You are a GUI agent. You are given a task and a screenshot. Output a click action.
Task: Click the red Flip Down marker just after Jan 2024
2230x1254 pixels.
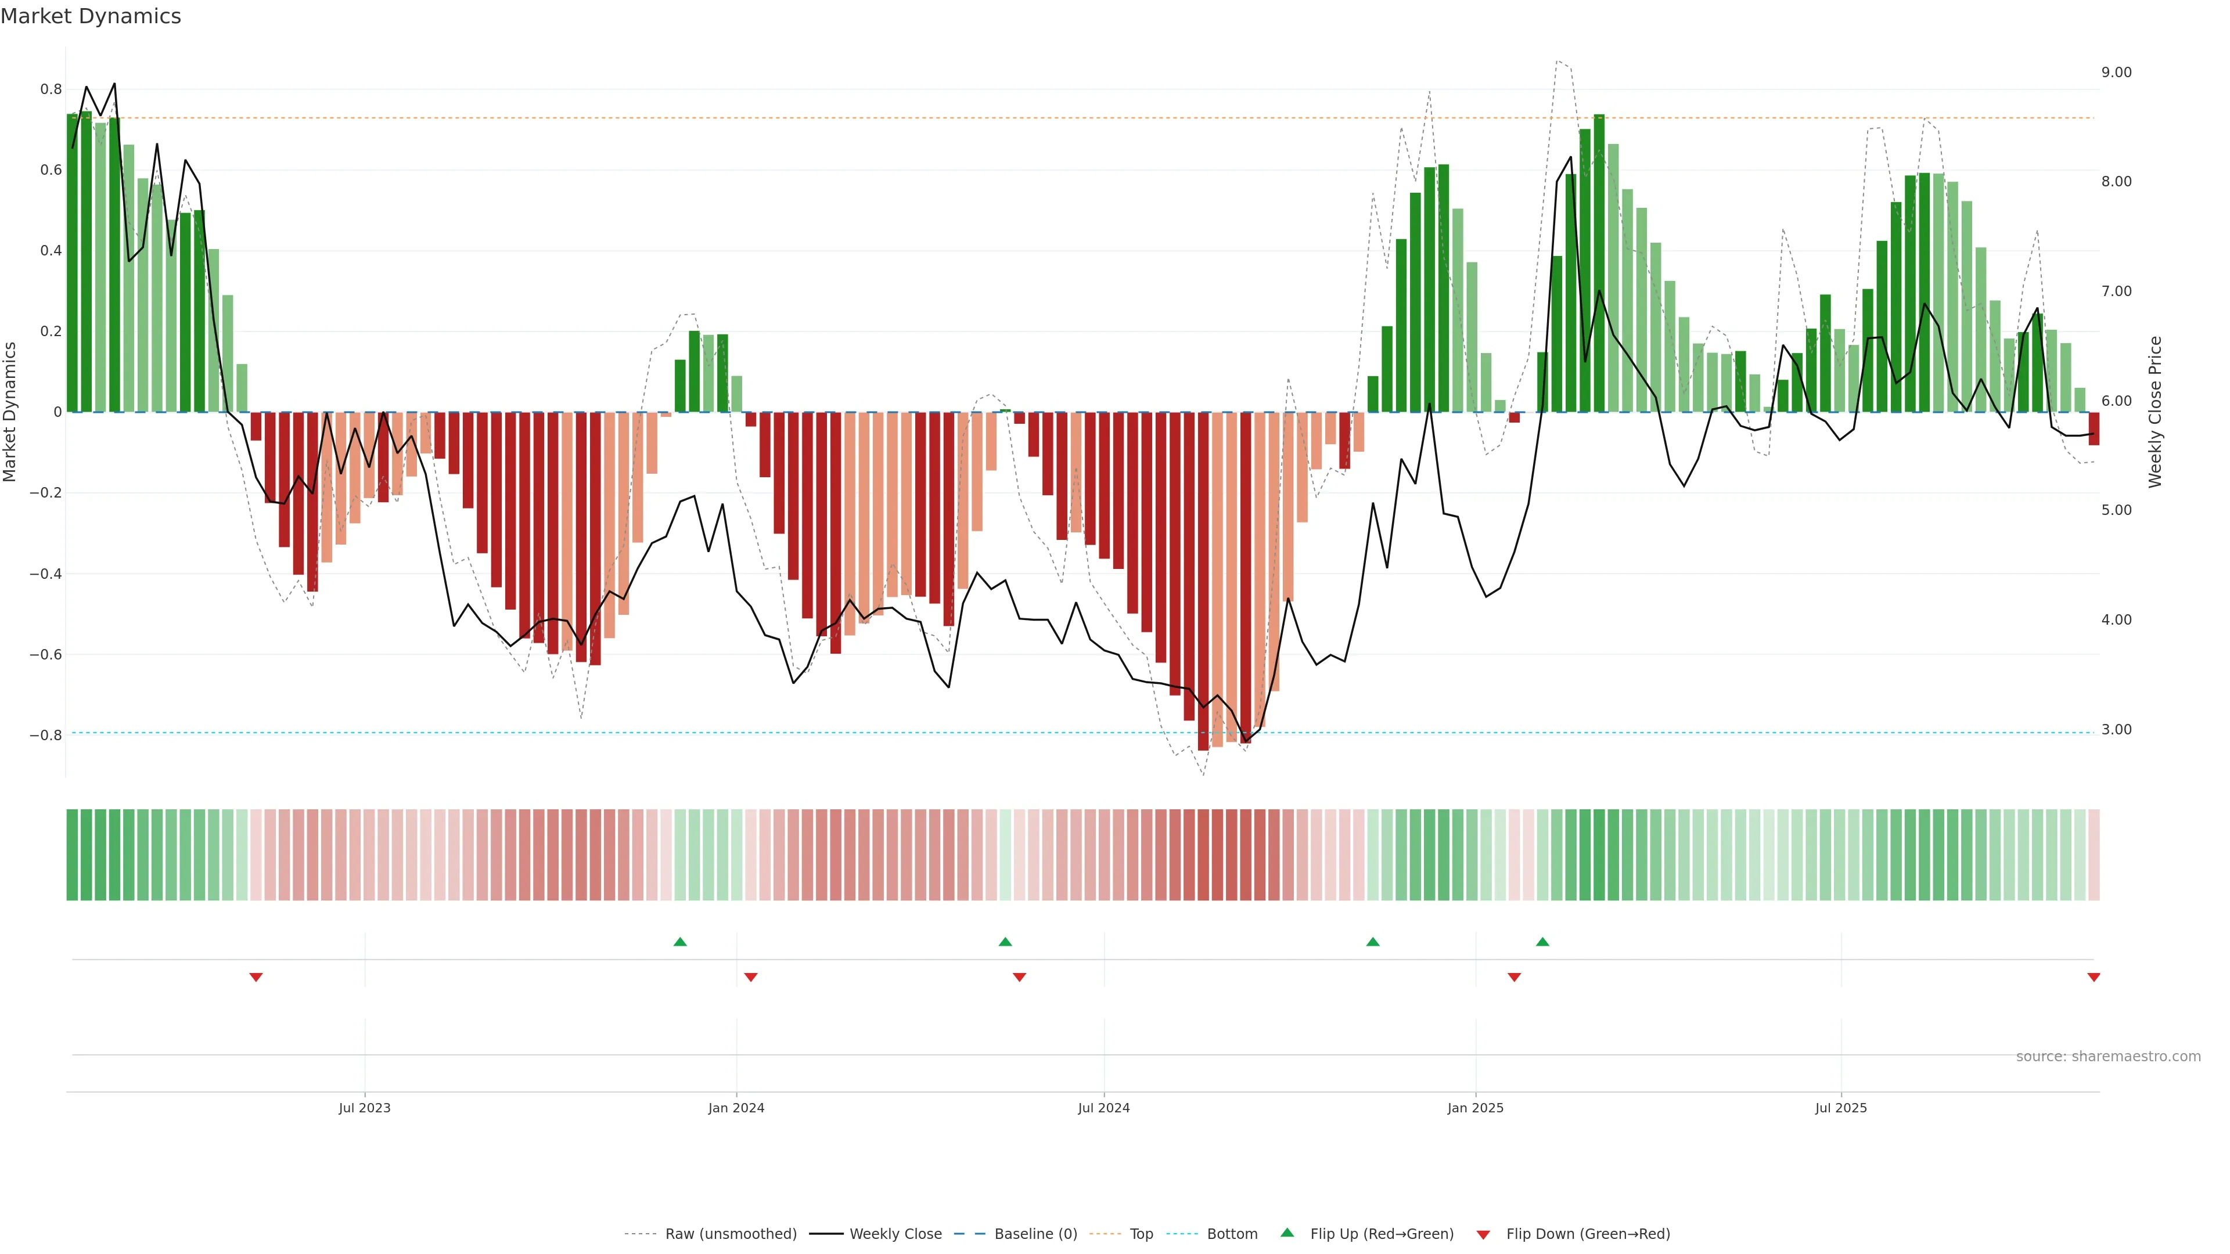click(x=750, y=977)
